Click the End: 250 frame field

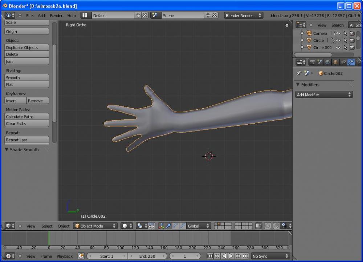147,256
